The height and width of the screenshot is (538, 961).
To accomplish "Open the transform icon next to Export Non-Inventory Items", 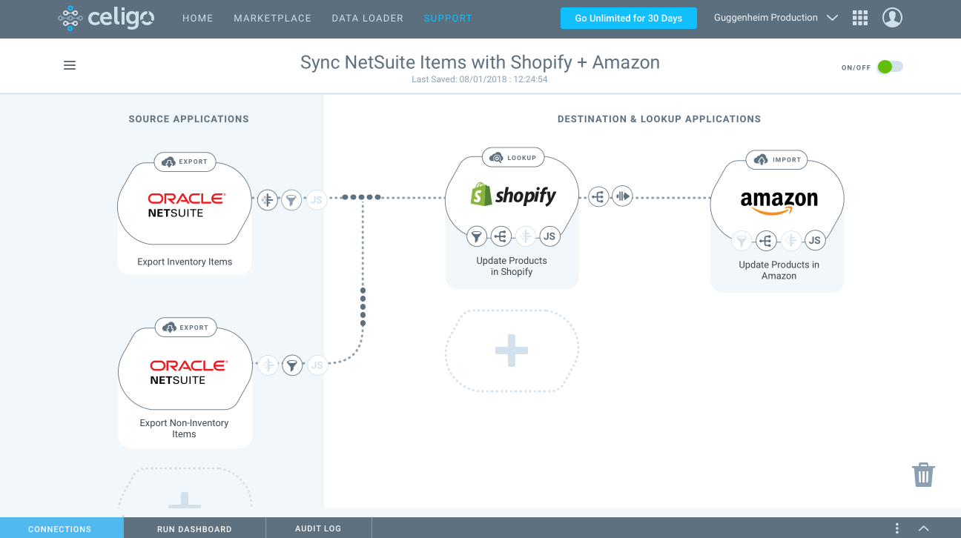I will click(268, 365).
